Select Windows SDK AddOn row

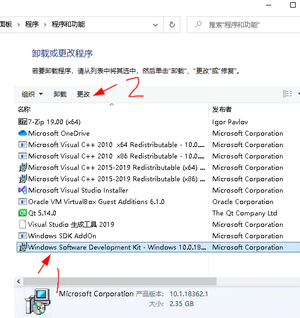(159, 236)
